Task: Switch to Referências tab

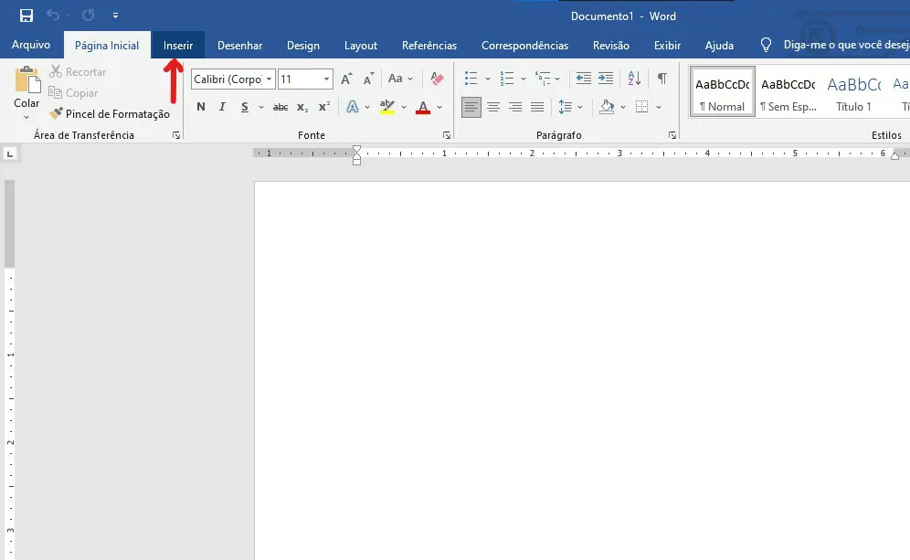Action: coord(429,46)
